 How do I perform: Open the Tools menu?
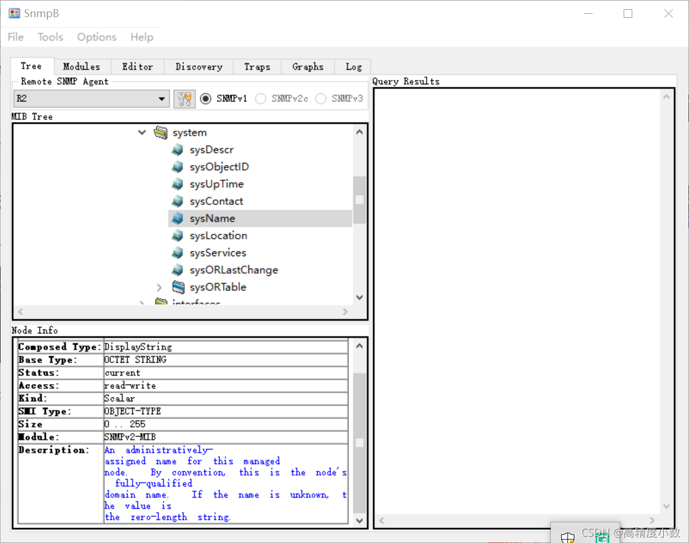50,37
